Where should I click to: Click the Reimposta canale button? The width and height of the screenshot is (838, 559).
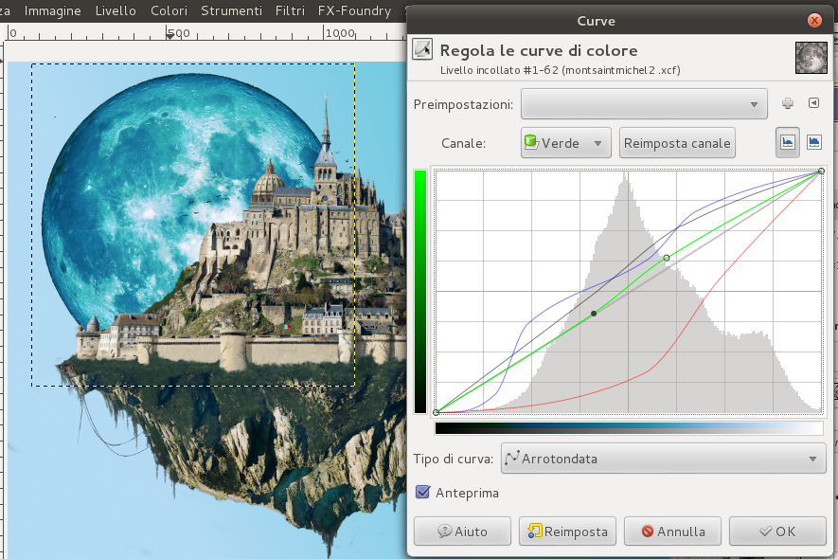click(x=677, y=143)
